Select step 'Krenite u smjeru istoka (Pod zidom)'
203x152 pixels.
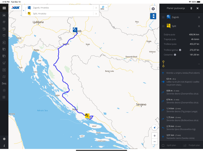pos(181,73)
